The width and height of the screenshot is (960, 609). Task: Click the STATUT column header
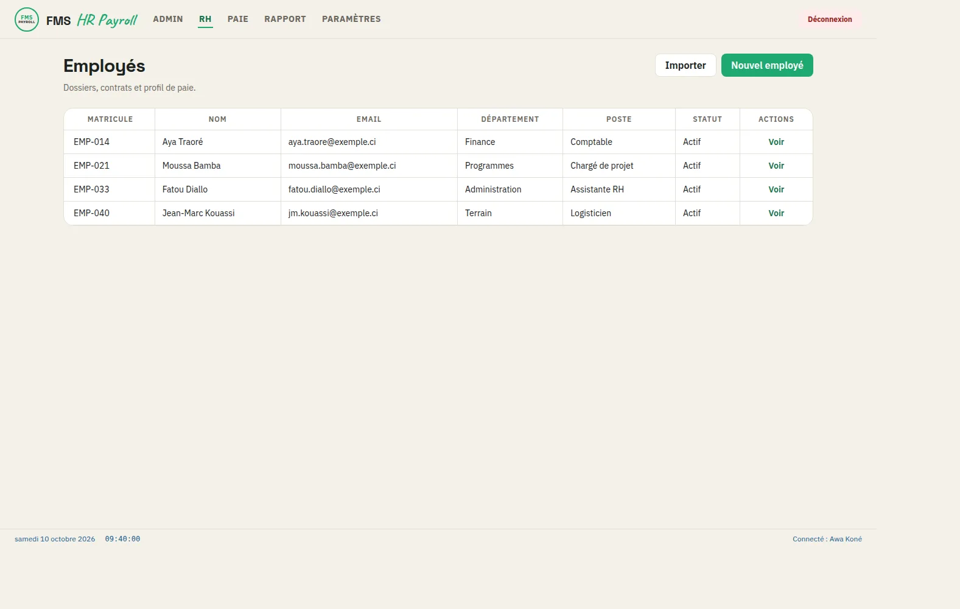[x=707, y=119]
